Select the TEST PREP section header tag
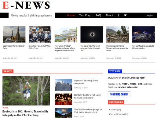The height and width of the screenshot is (118, 157). click(x=115, y=71)
